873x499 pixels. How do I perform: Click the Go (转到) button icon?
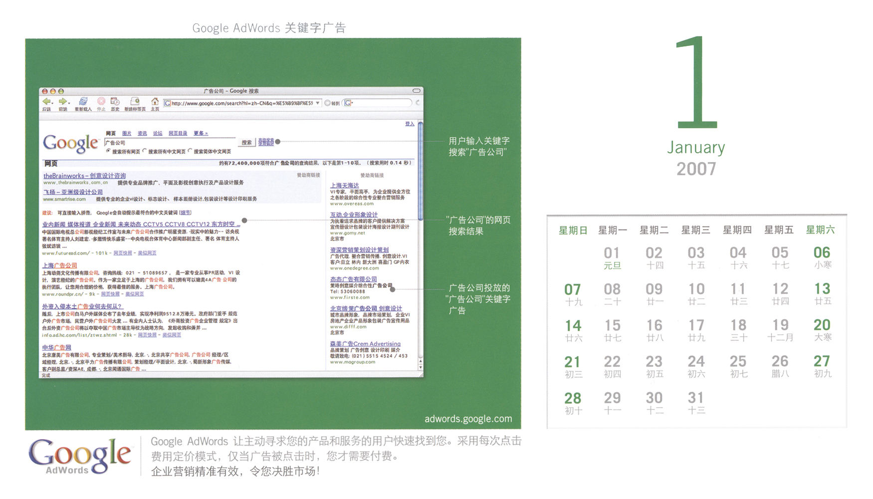(x=328, y=103)
